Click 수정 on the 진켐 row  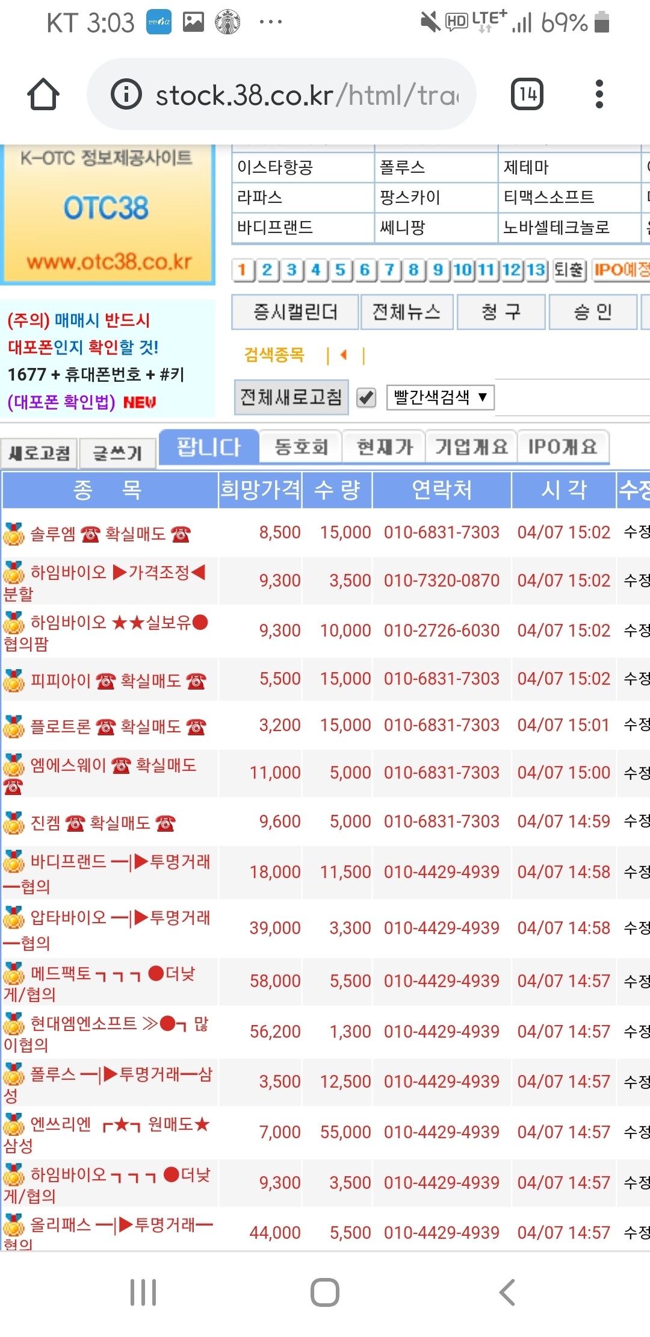coord(637,821)
